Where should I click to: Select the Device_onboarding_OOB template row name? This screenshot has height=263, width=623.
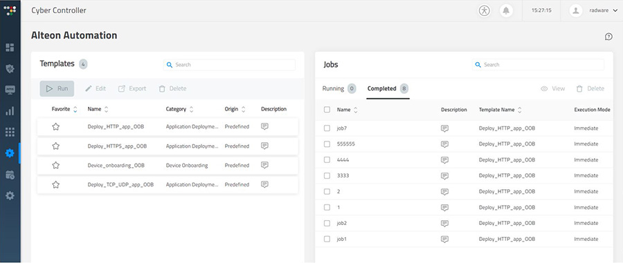(116, 166)
